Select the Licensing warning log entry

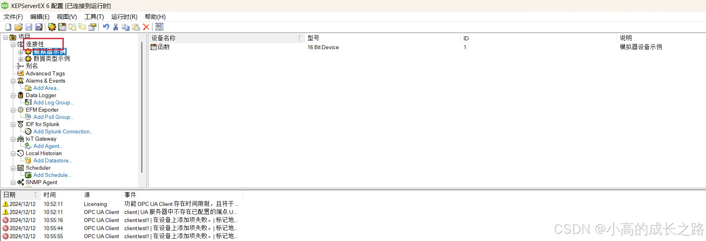point(121,204)
